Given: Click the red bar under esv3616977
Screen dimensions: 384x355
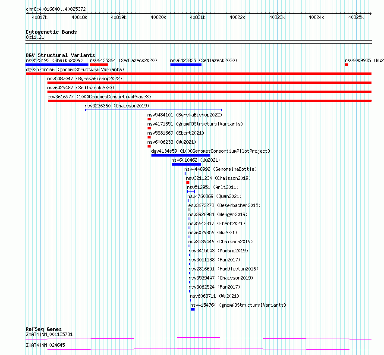Looking at the screenshot, I should (x=210, y=101).
